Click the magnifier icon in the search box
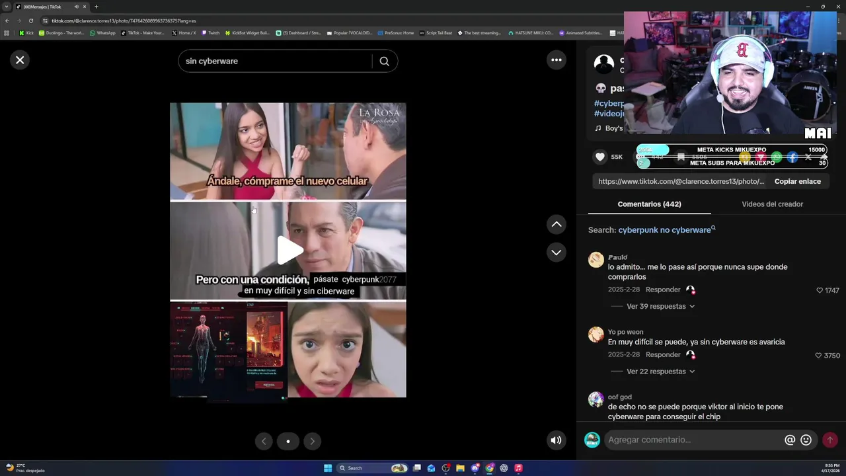This screenshot has width=846, height=476. pyautogui.click(x=384, y=61)
